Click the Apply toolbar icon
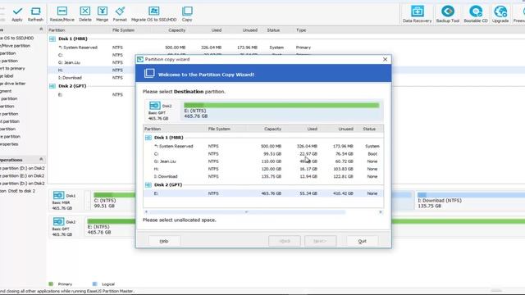 pyautogui.click(x=17, y=15)
